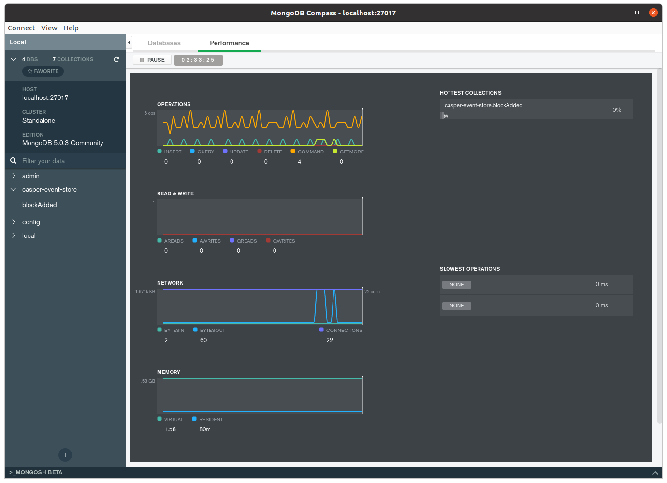Click the Network chart area
Screen dimensions: 667x483
pos(260,306)
